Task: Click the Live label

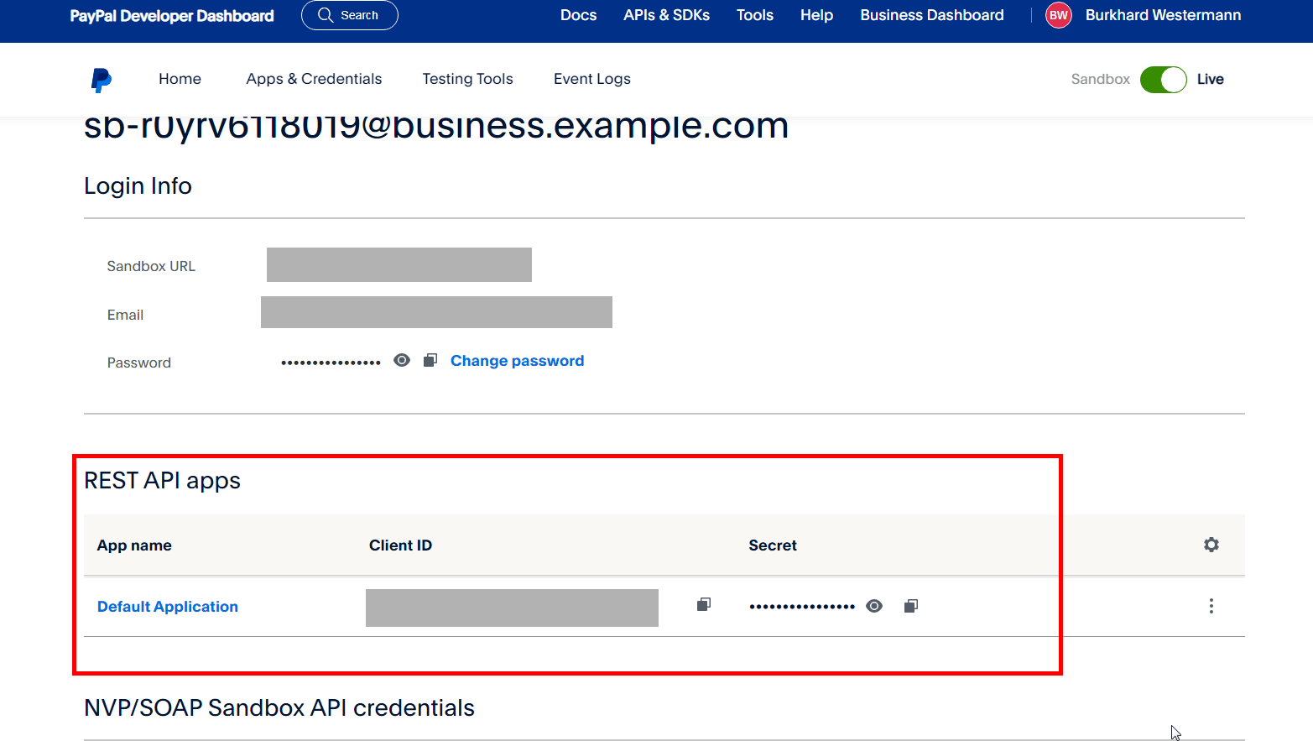Action: (1211, 79)
